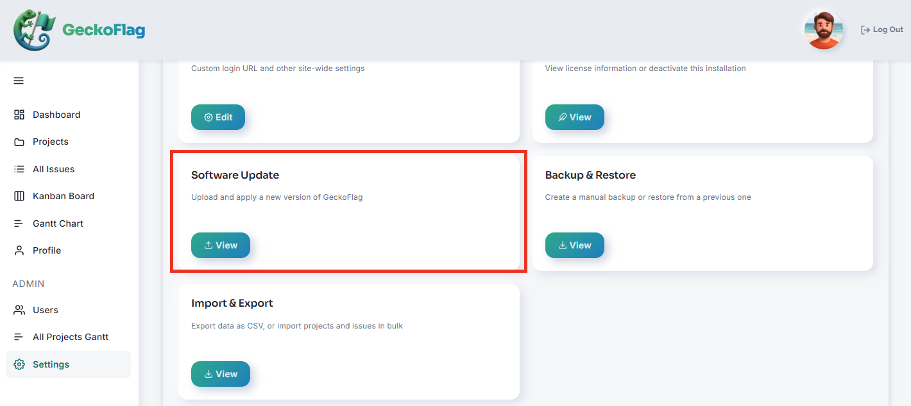Screen dimensions: 911x406
Task: Open the user avatar picture
Action: (823, 30)
